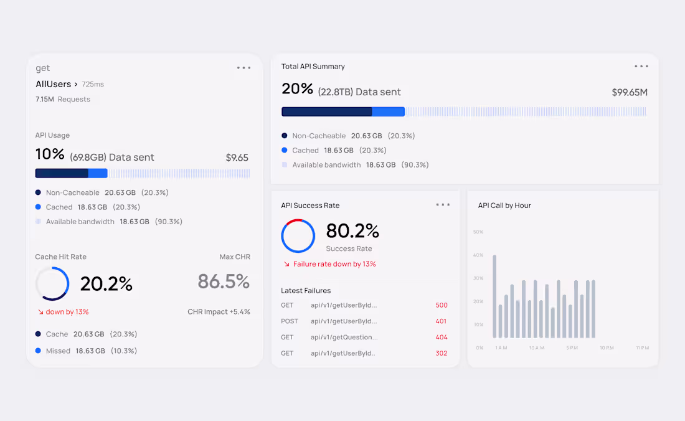Select Cached legend dot under API Usage
Screen dimensions: 685x421
point(38,207)
